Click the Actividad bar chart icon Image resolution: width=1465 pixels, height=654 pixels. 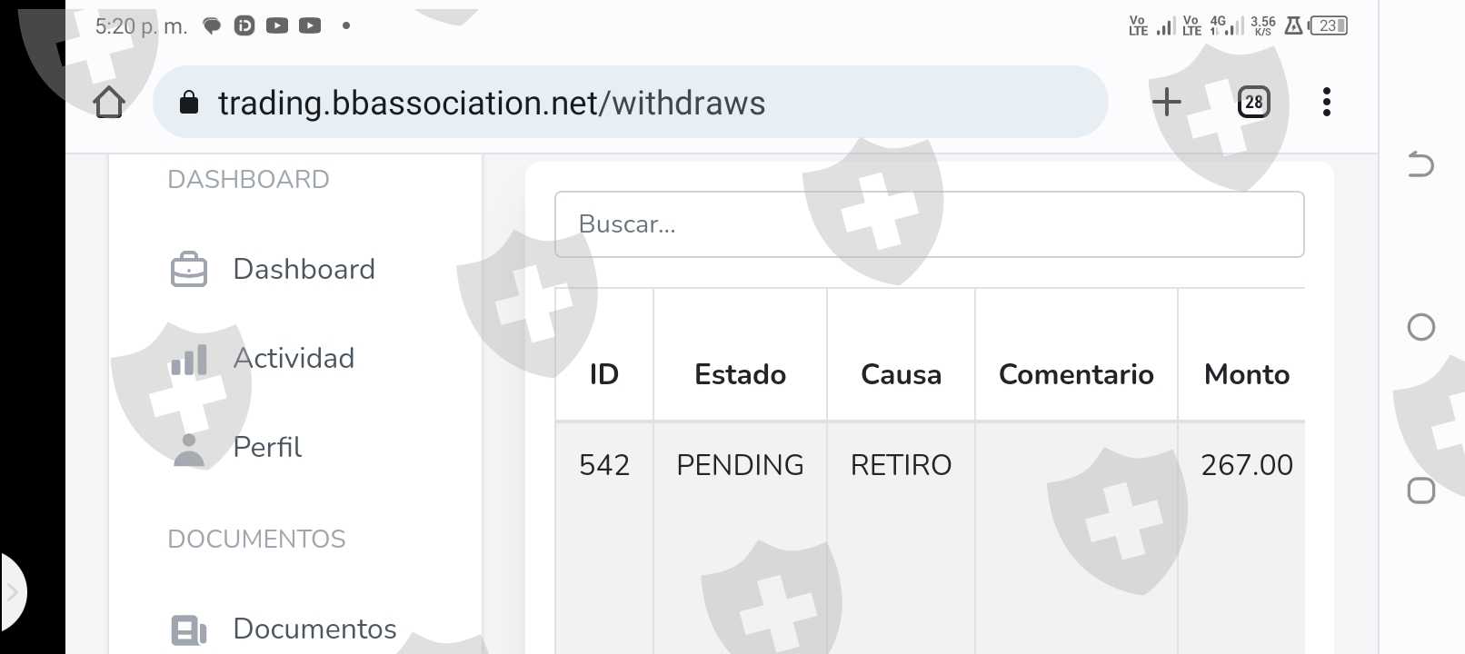point(189,360)
